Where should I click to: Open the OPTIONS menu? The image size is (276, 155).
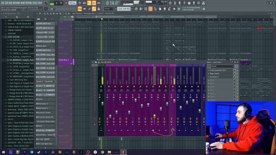pos(29,3)
